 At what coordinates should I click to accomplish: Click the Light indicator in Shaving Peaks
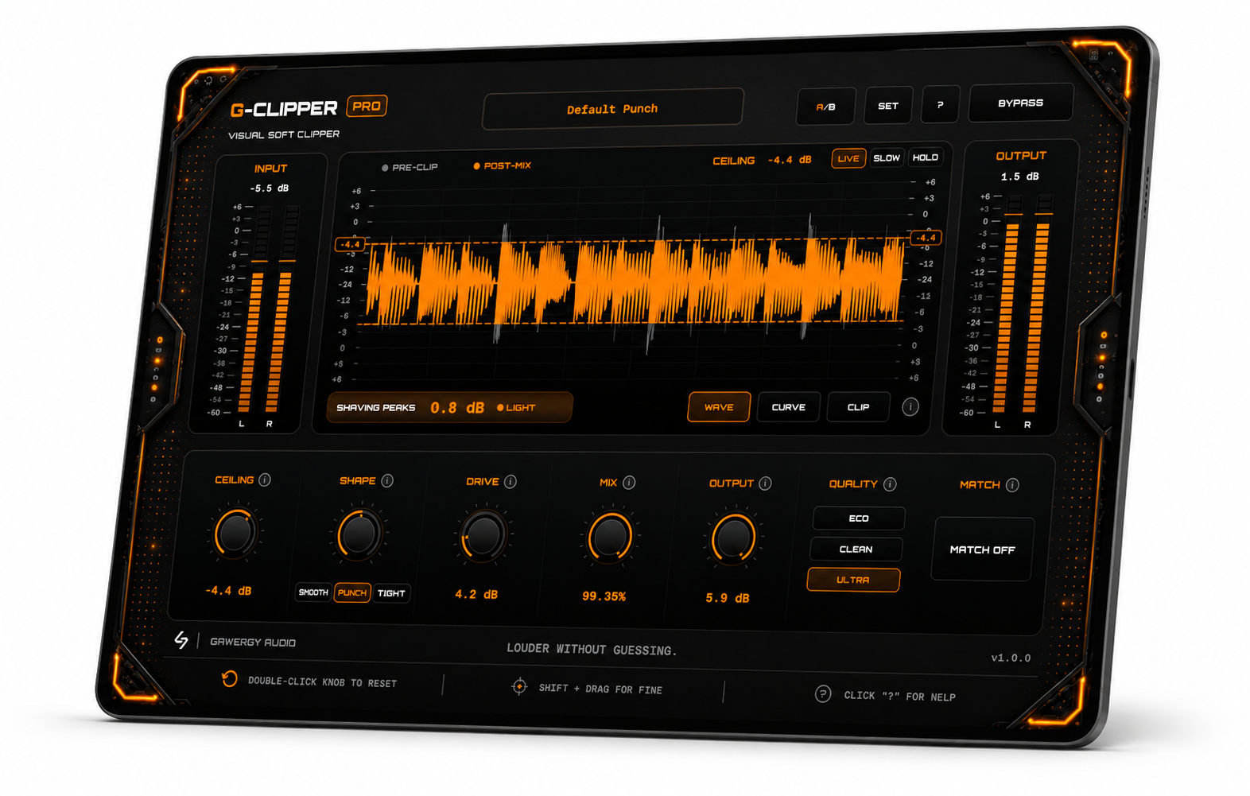click(x=516, y=408)
